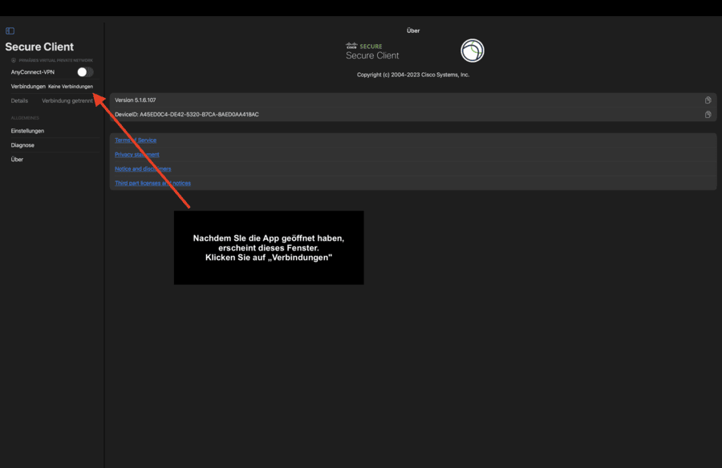Click the Secure Client sidebar heading

tap(39, 47)
